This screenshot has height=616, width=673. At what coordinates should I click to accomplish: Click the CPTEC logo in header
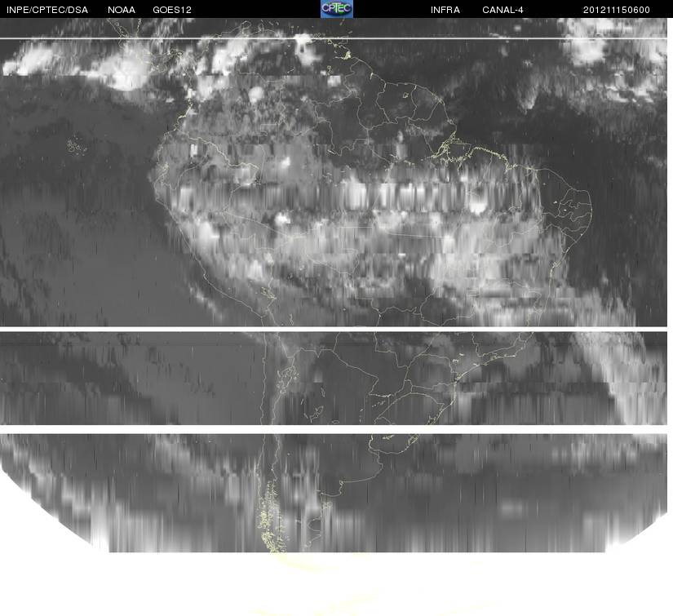point(337,9)
